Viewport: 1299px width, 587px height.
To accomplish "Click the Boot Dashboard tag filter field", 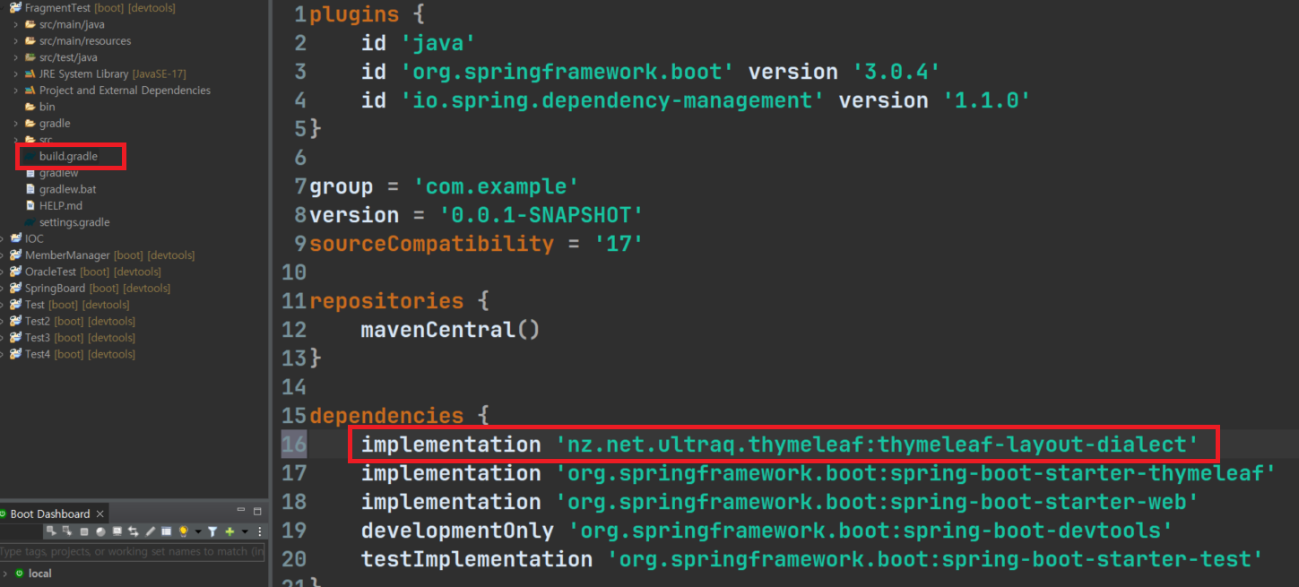I will [x=133, y=552].
